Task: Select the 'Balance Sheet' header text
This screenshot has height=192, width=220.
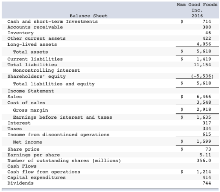Action: 88,16
